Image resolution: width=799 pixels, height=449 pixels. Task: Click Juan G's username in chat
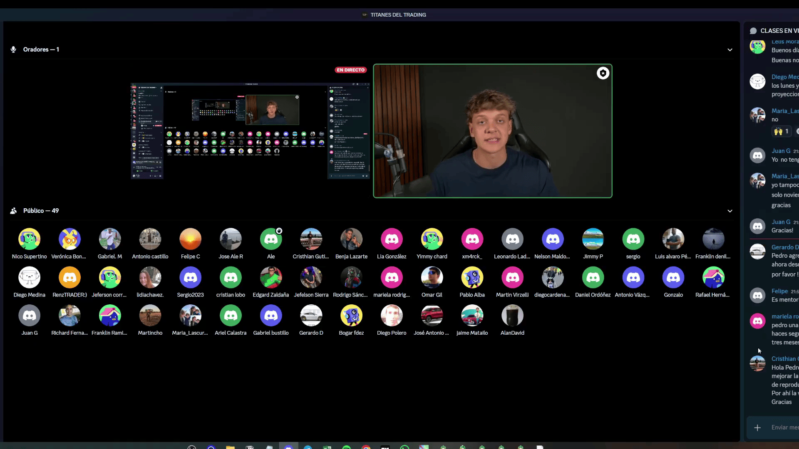point(781,151)
